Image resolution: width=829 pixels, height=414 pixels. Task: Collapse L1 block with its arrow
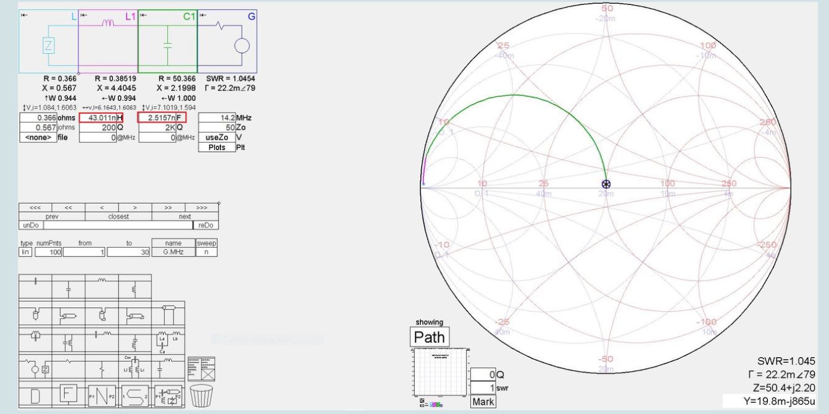(83, 16)
